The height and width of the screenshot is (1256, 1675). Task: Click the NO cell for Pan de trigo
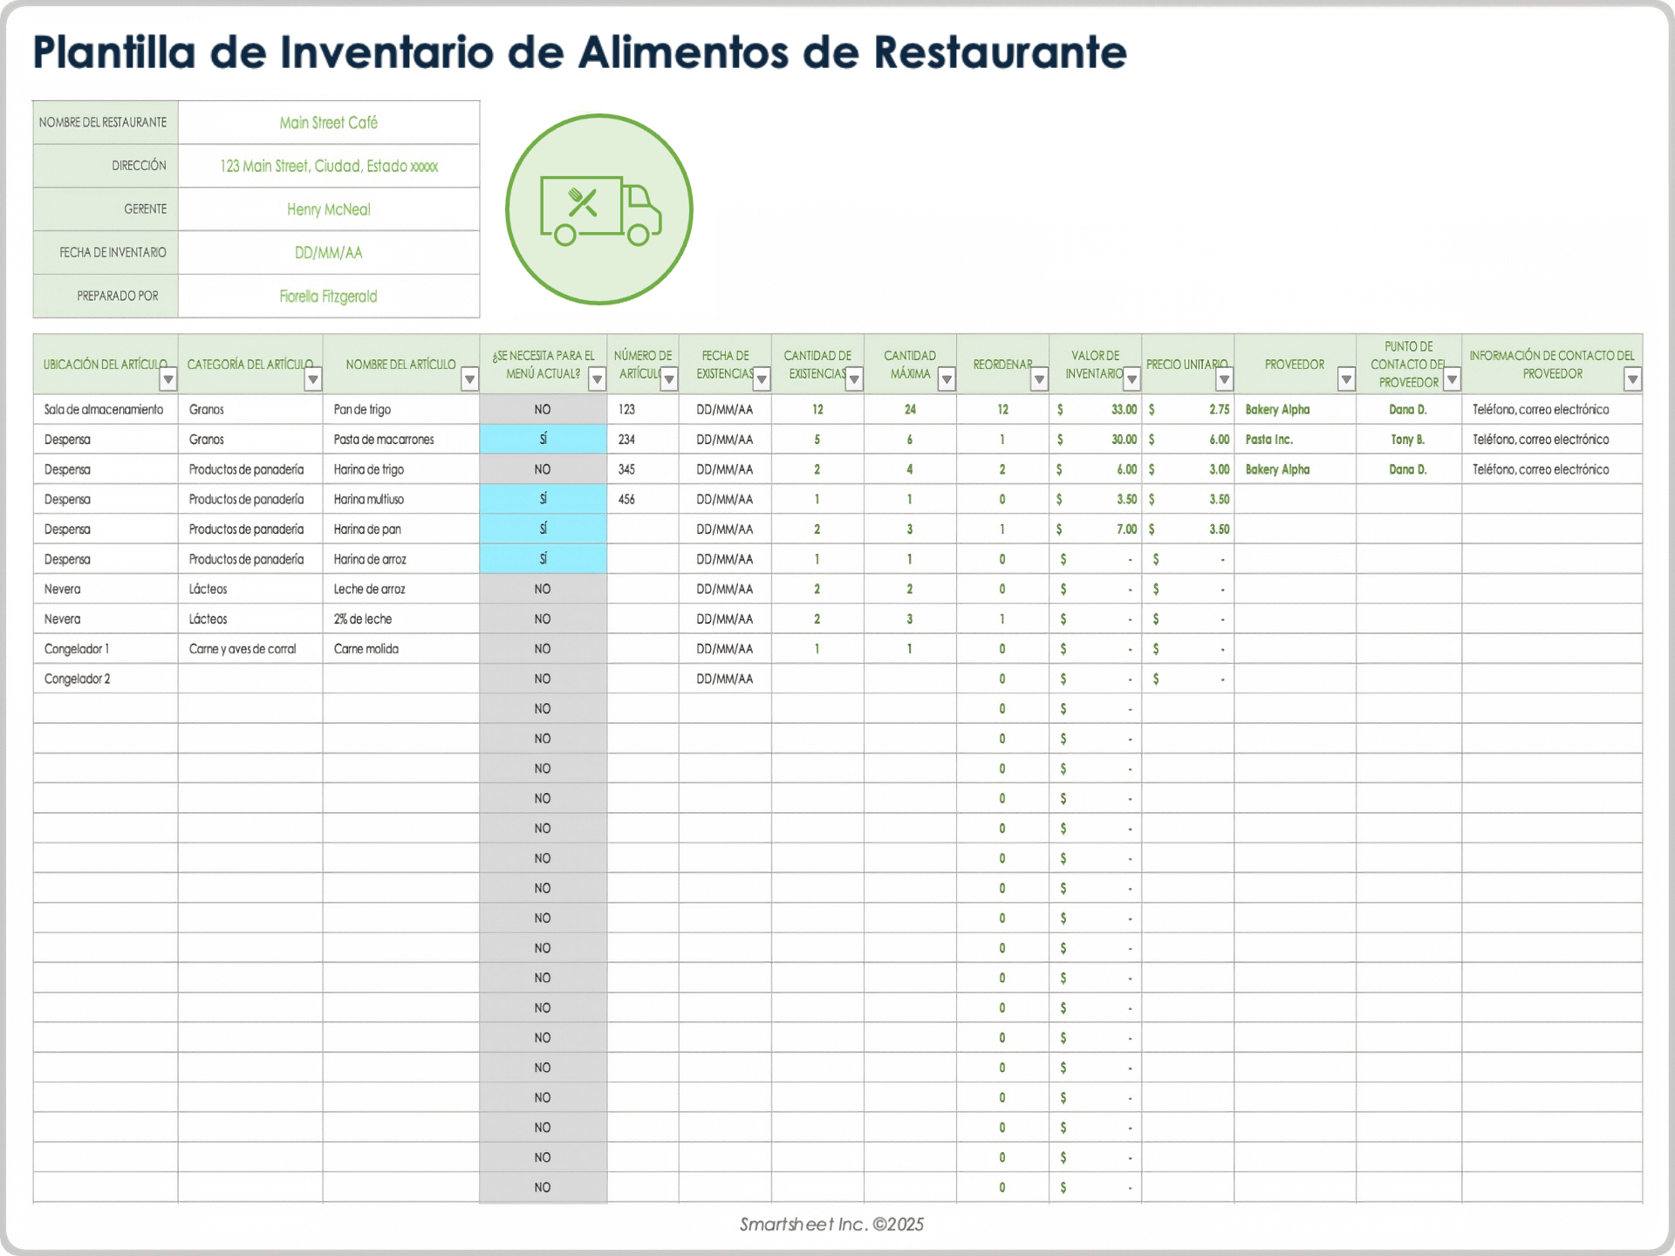[544, 410]
